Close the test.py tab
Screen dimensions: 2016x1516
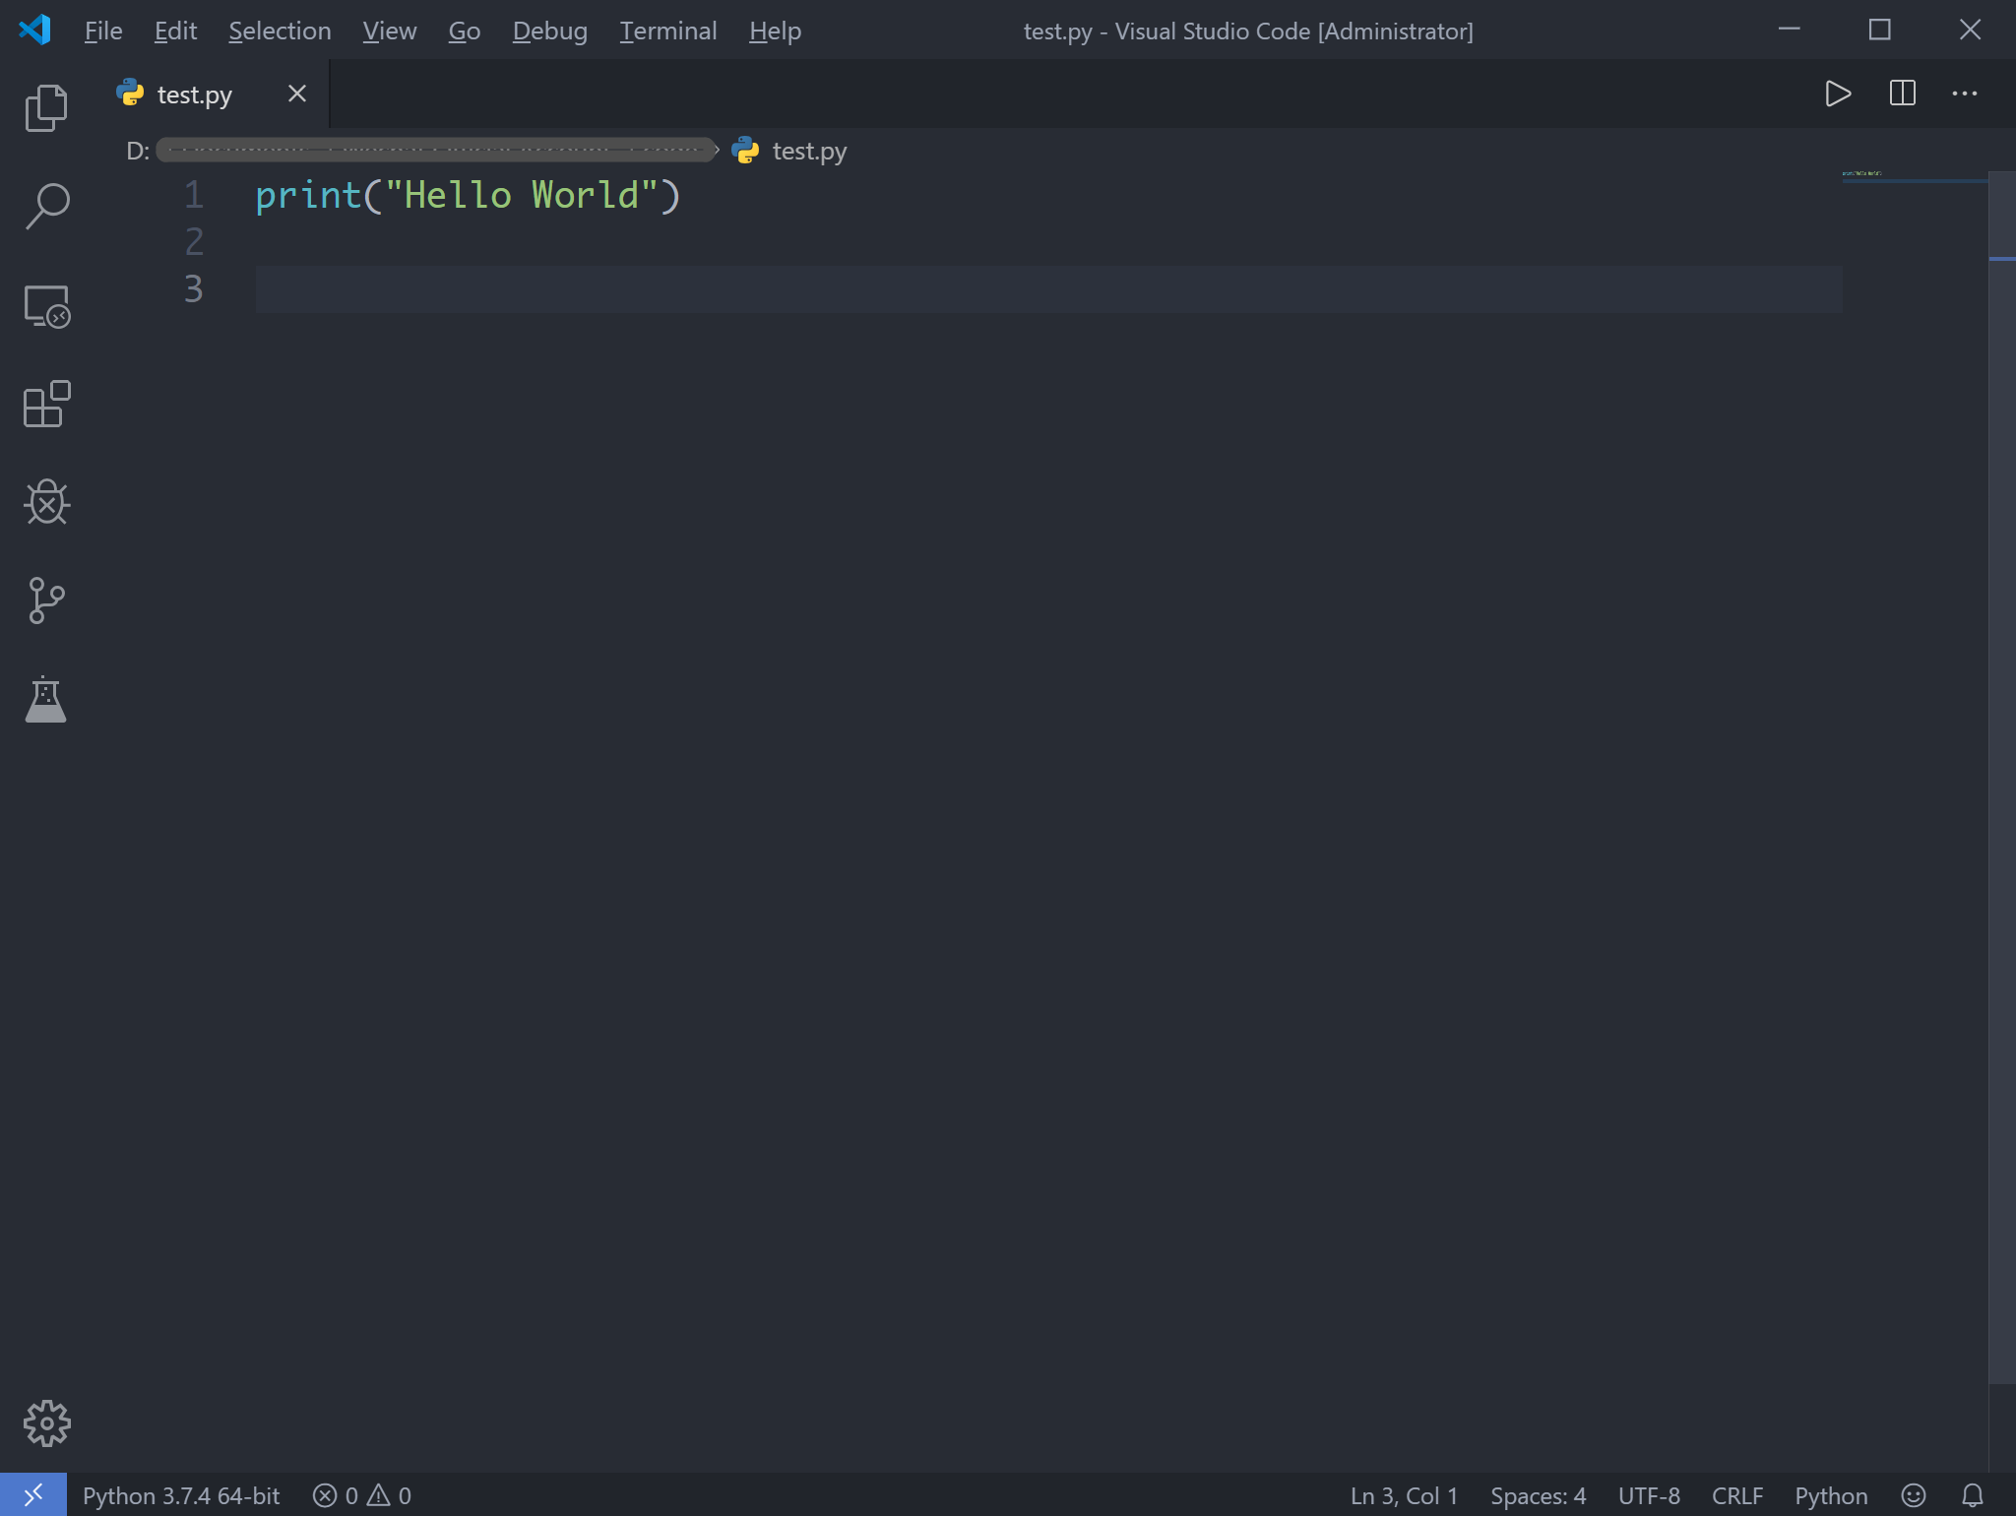(296, 94)
